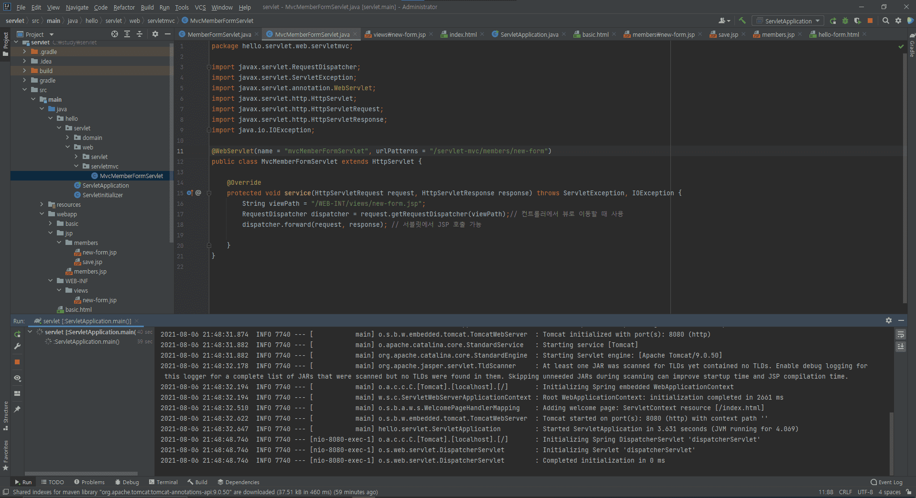The image size is (916, 498).
Task: Open Search Everywhere magnifier icon
Action: pyautogui.click(x=885, y=21)
